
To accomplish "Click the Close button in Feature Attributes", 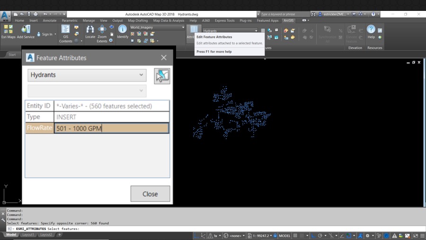I will click(x=150, y=194).
